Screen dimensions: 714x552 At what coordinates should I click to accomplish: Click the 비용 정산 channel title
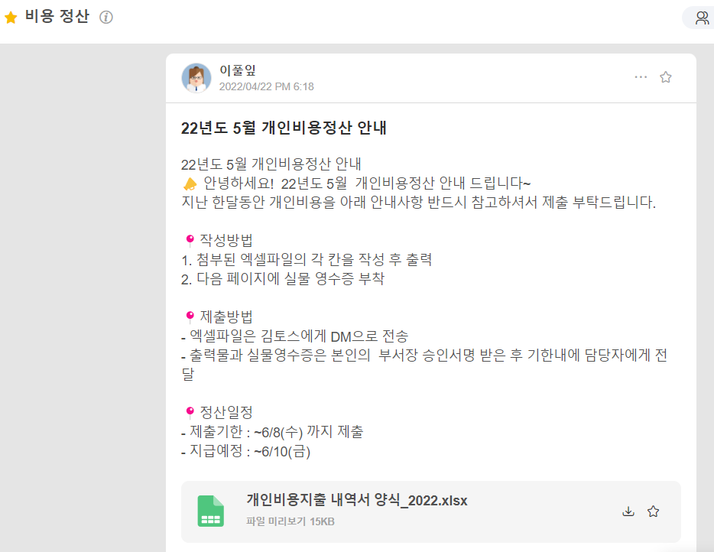[57, 17]
